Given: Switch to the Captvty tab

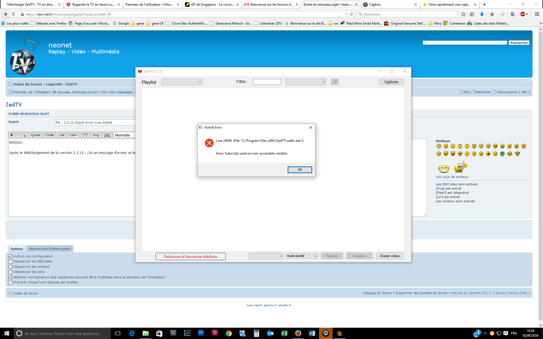Looking at the screenshot, I should coord(390,5).
